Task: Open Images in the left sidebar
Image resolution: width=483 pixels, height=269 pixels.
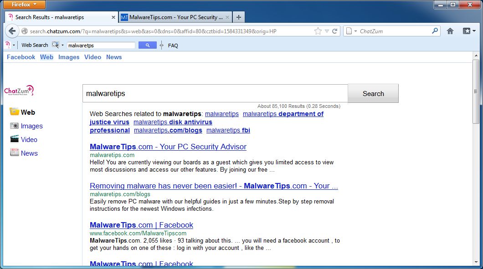Action: [32, 126]
